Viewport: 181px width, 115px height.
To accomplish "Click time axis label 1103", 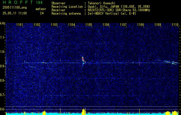I will point(54,24).
